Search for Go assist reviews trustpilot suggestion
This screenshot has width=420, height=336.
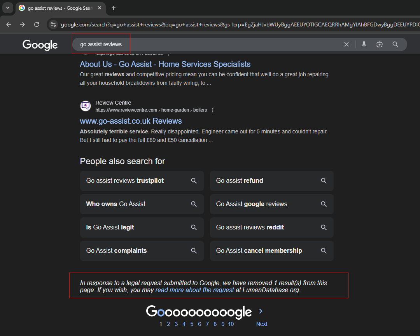142,181
